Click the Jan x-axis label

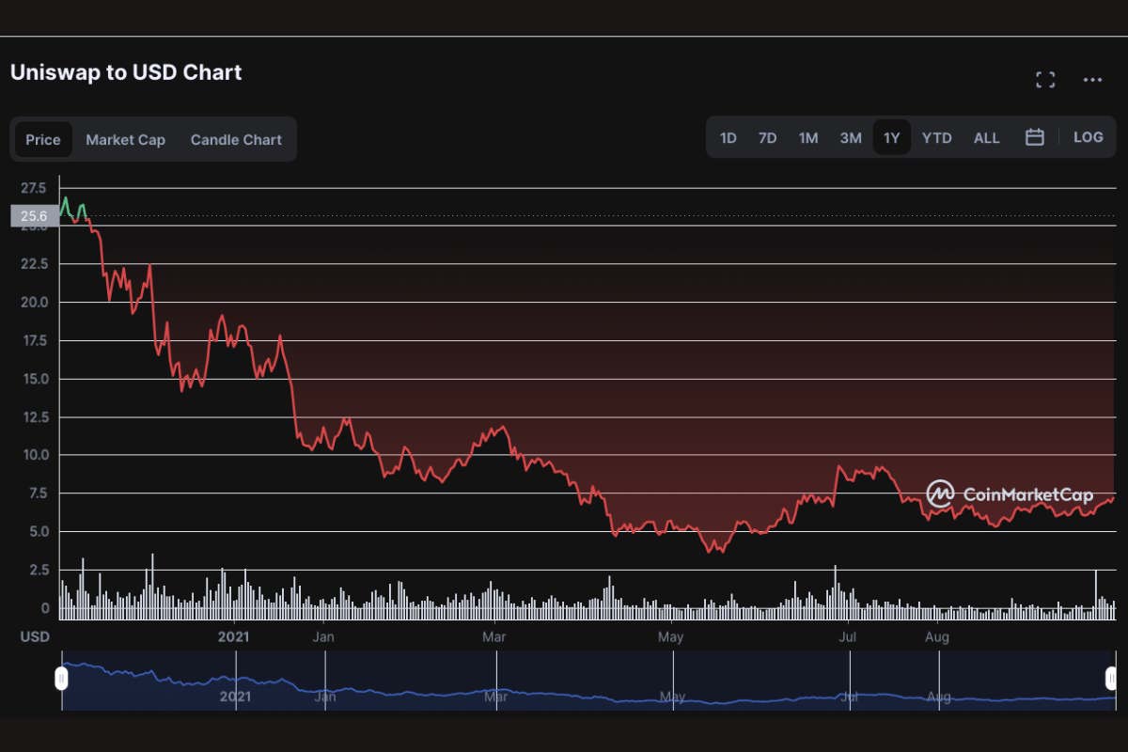324,636
